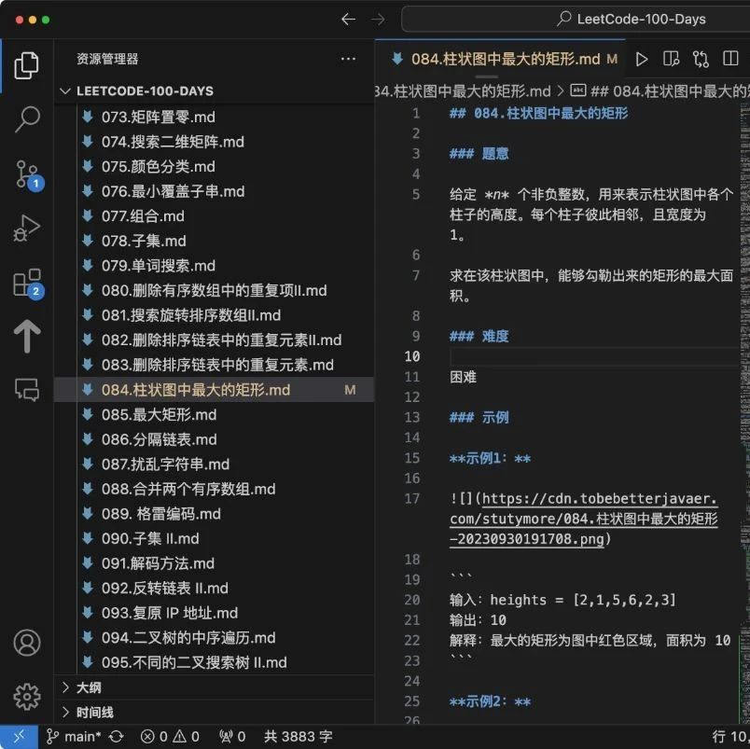The width and height of the screenshot is (750, 749).
Task: Open errors and warnings count in status bar
Action: click(171, 737)
